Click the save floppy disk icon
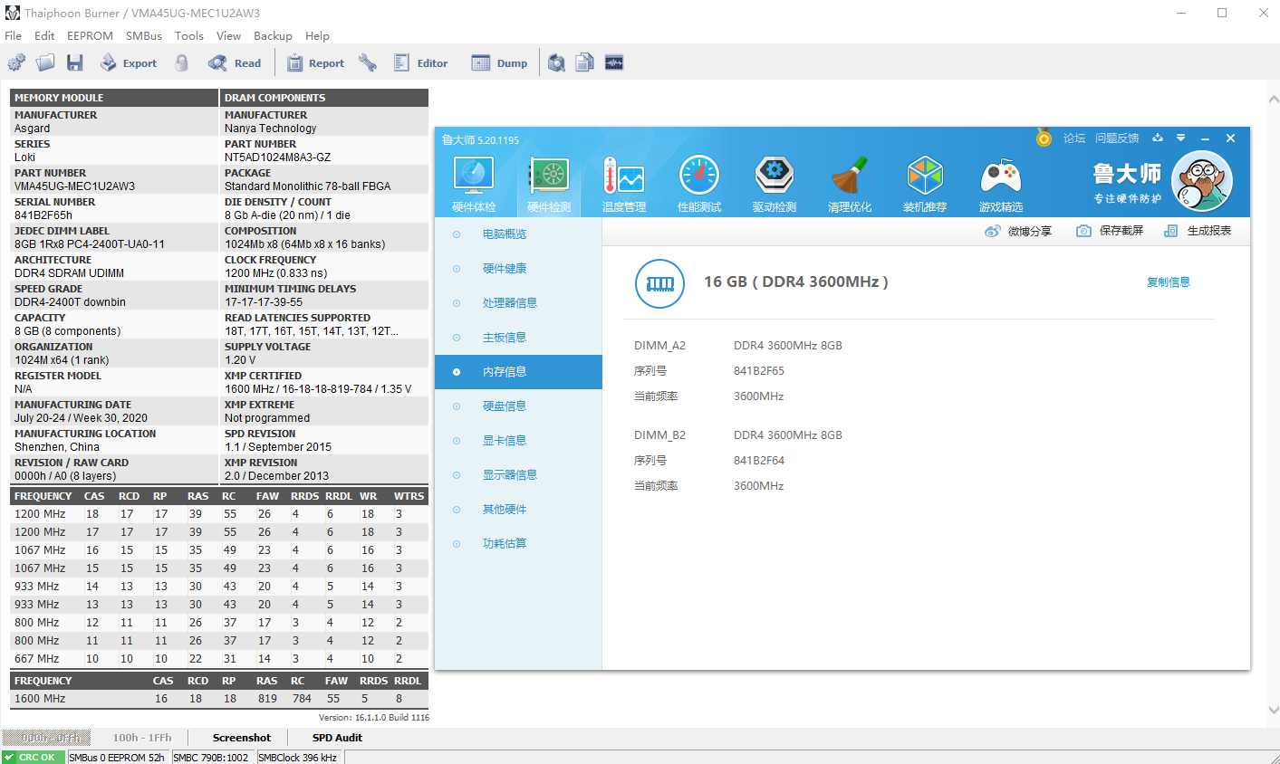This screenshot has height=764, width=1280. point(75,62)
